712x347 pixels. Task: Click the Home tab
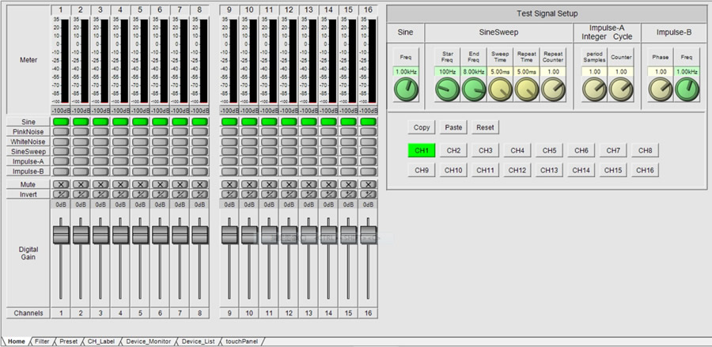(17, 341)
